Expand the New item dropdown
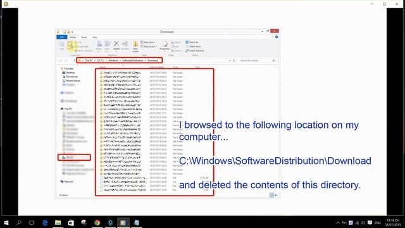This screenshot has height=228, width=405. [148, 42]
